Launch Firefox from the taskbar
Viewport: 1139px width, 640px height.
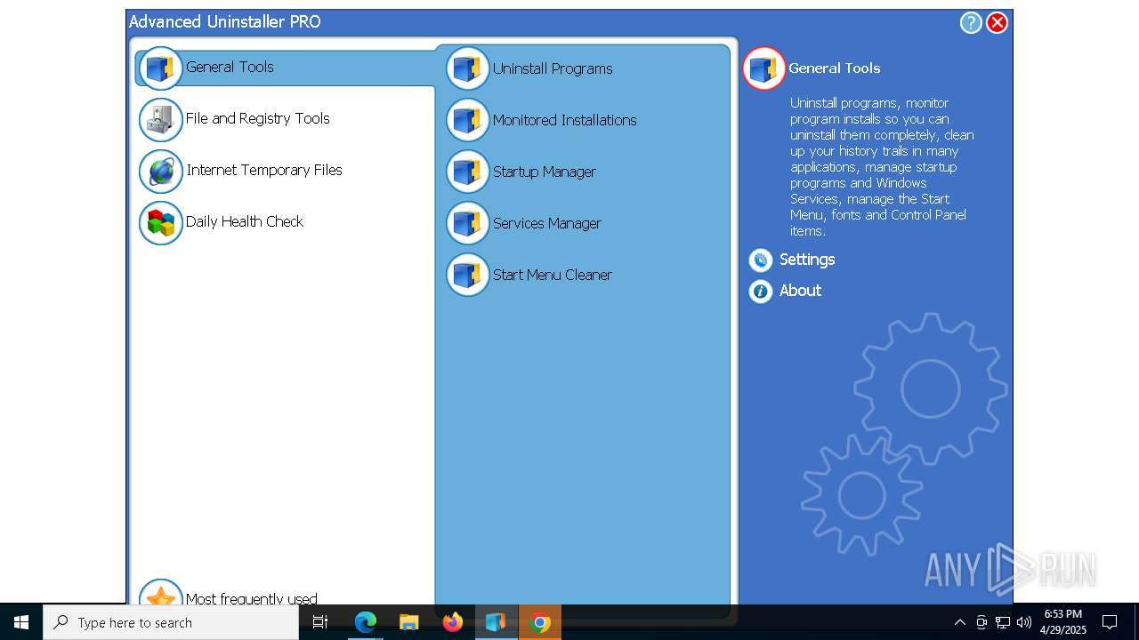[x=453, y=622]
